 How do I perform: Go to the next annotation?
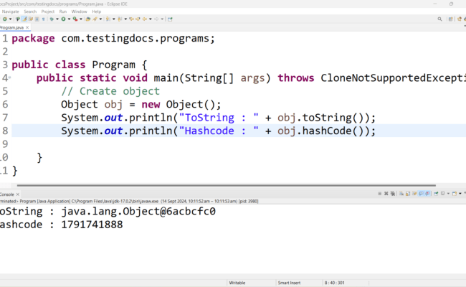click(108, 19)
